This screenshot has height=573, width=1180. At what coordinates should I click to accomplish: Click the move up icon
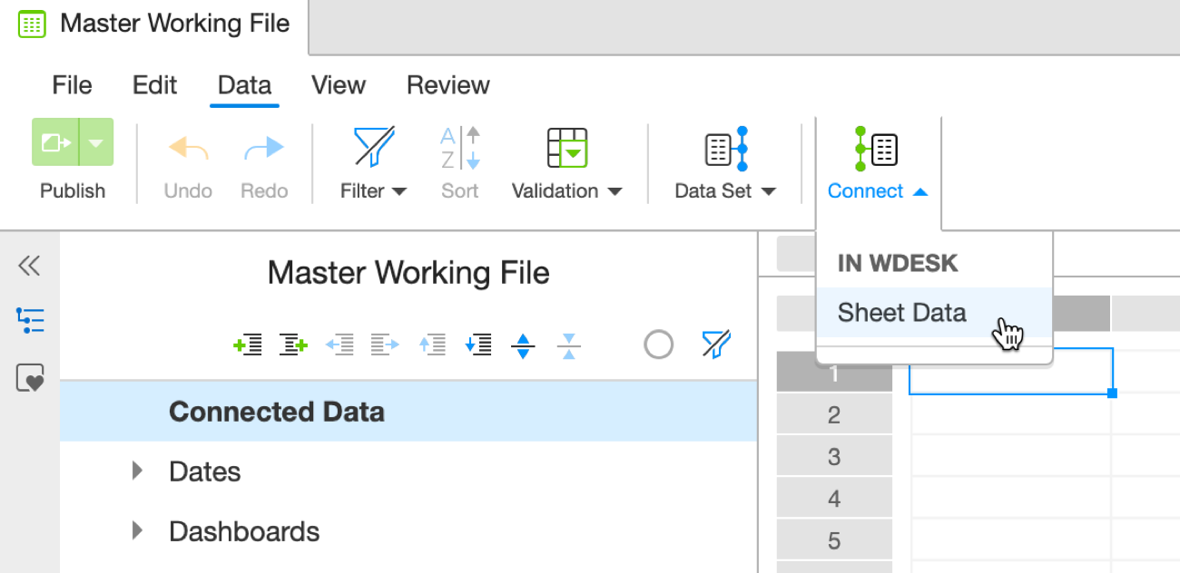coord(432,345)
